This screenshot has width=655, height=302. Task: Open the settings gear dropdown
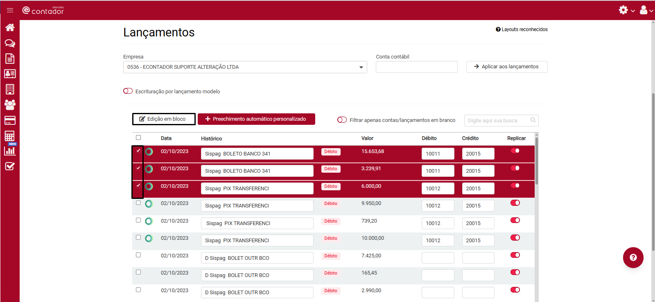[626, 10]
